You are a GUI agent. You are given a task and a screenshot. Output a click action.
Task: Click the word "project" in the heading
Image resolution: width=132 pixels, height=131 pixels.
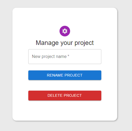tap(84, 43)
